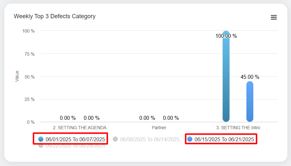The width and height of the screenshot is (291, 166).
Task: Click the 100.00 % data label
Action: pos(226,36)
